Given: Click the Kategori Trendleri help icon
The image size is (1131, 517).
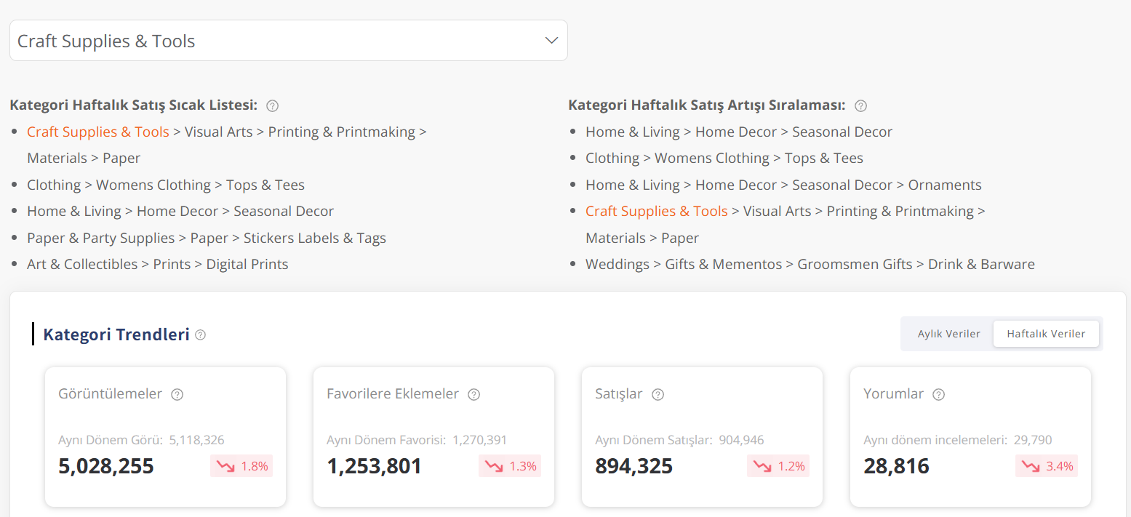Looking at the screenshot, I should click(x=201, y=335).
